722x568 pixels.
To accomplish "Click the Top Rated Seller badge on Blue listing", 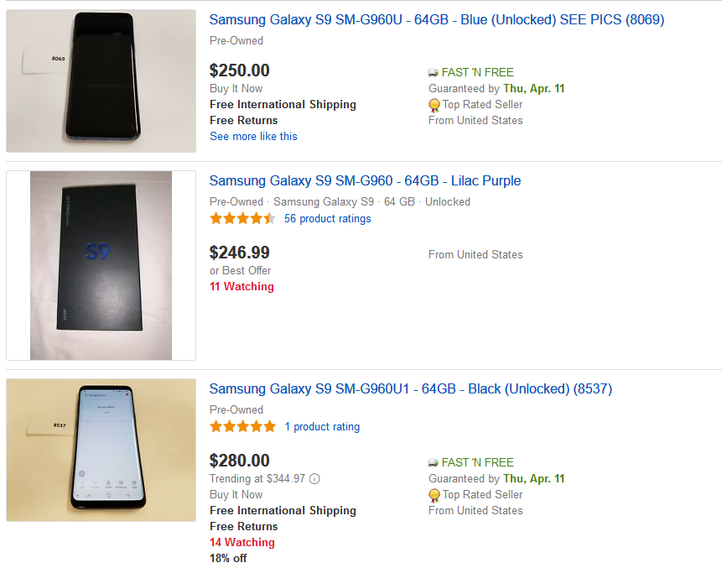I will (434, 105).
